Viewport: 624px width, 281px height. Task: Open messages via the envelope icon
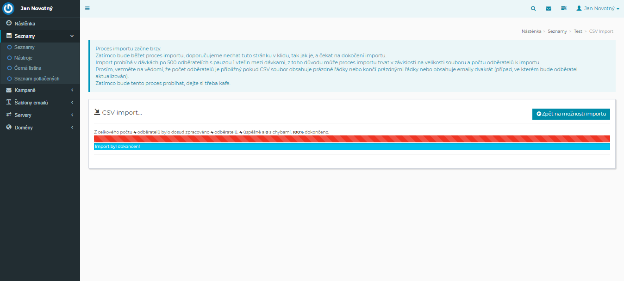[x=549, y=8]
